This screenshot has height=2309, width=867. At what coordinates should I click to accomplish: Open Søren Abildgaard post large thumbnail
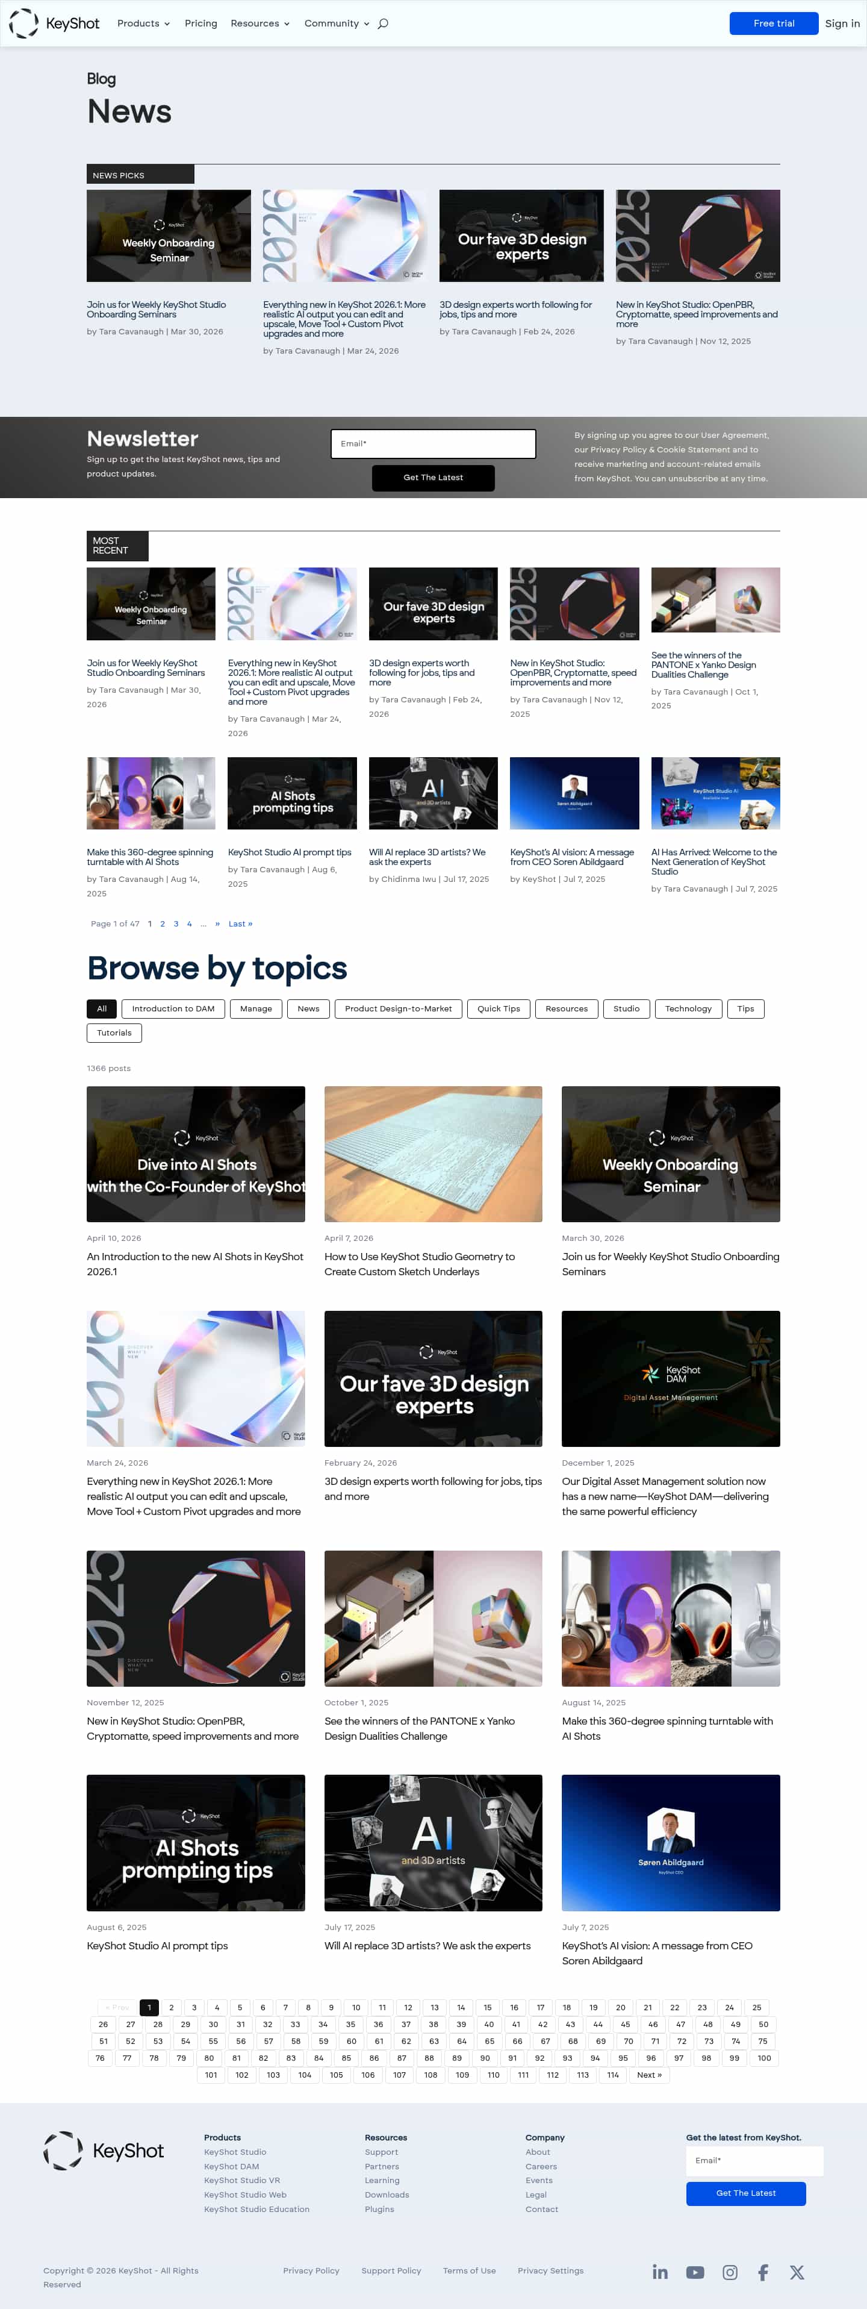tap(671, 1843)
